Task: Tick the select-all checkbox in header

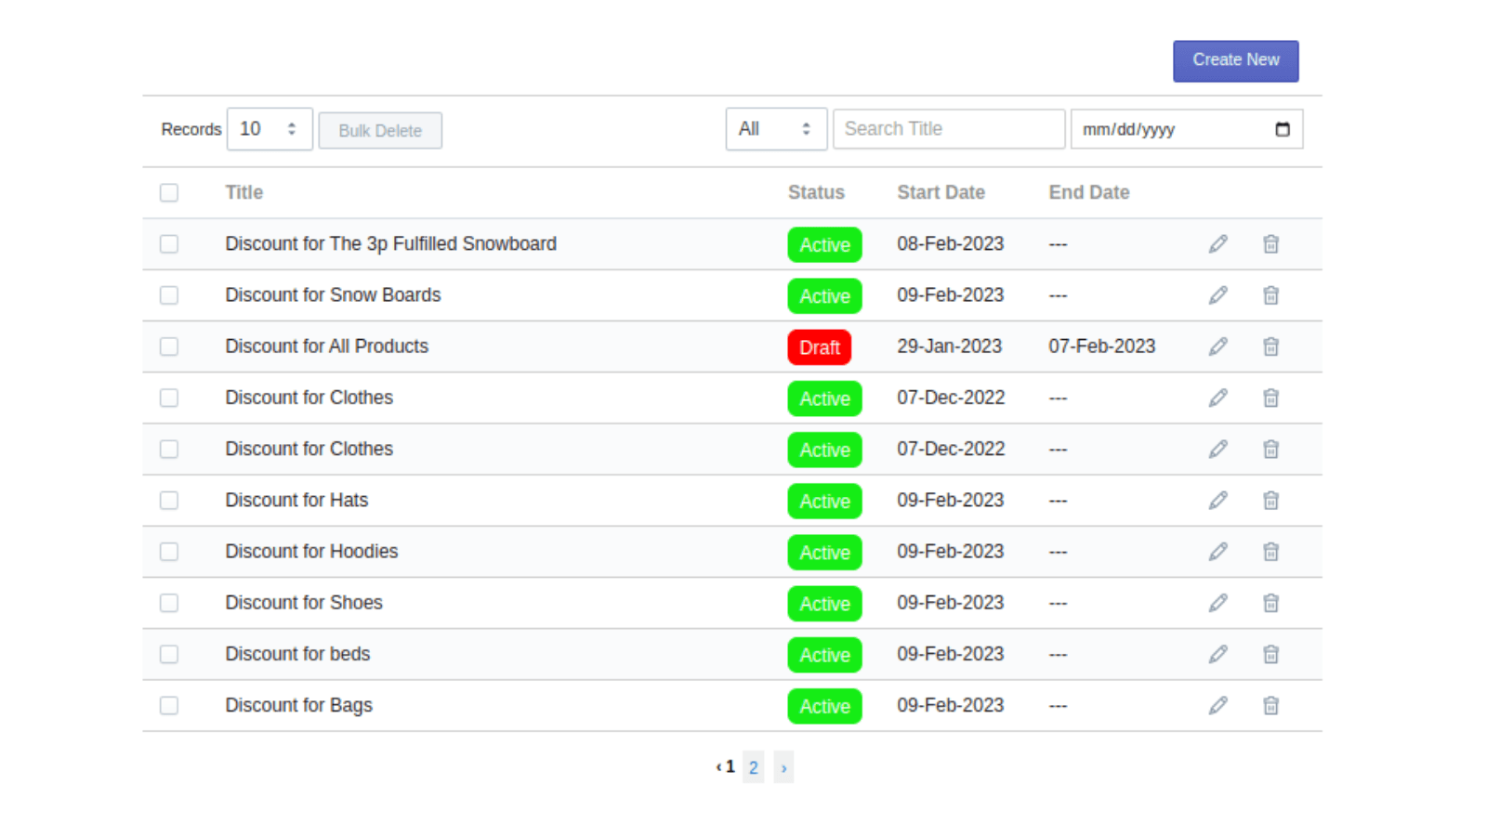Action: (x=169, y=193)
